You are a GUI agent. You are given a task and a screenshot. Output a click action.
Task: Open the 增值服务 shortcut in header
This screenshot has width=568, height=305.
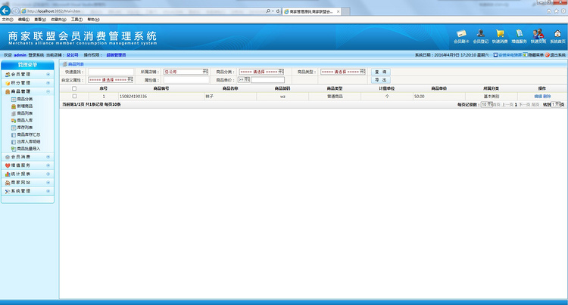[x=519, y=37]
